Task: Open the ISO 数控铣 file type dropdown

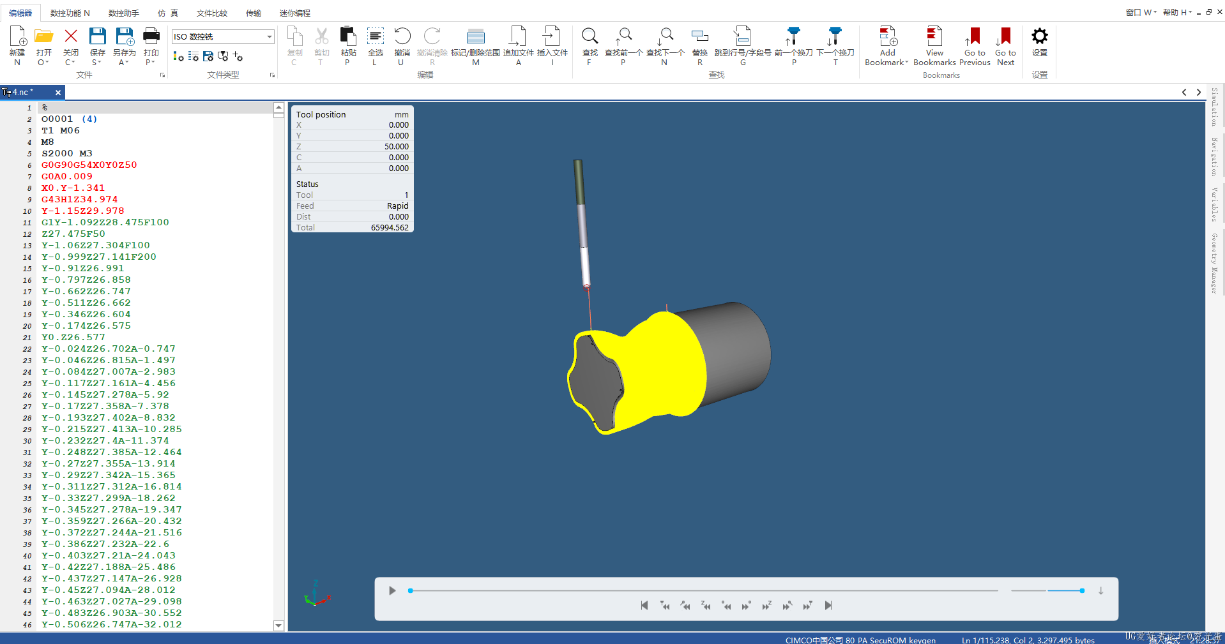Action: pyautogui.click(x=270, y=36)
